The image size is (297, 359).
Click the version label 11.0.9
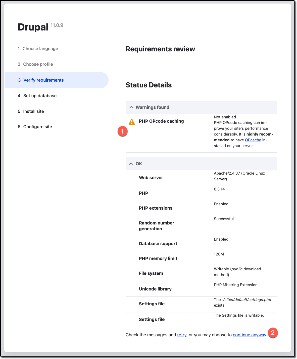coord(57,25)
